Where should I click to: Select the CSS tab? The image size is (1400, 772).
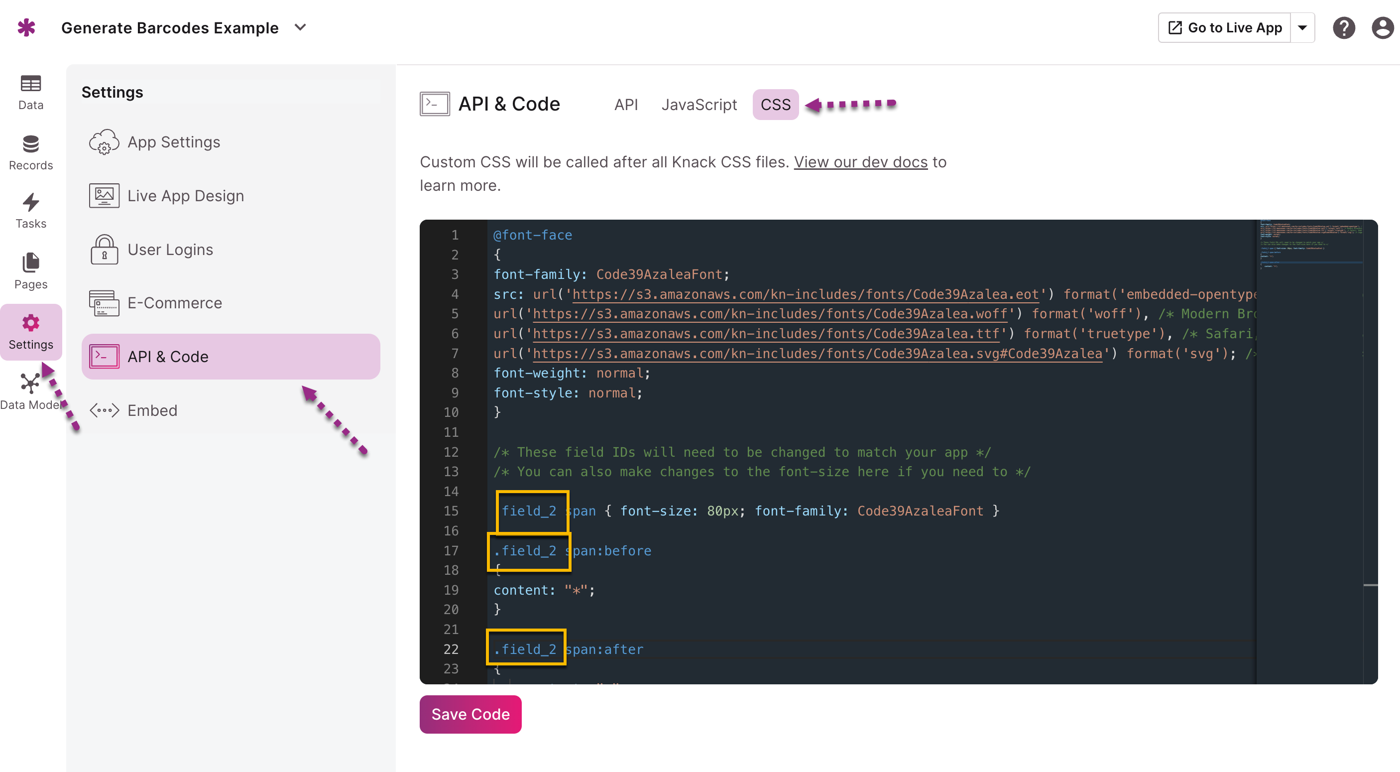click(x=775, y=105)
